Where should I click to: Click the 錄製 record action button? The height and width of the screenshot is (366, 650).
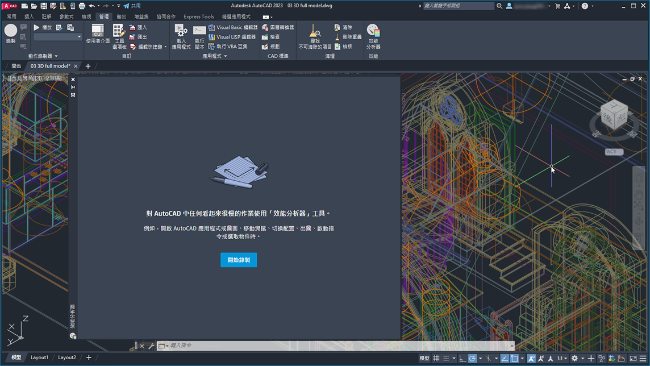(11, 33)
